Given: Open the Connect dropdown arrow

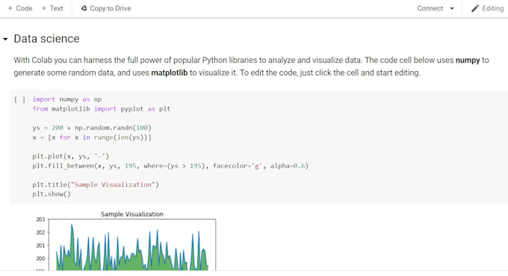Looking at the screenshot, I should click(452, 8).
